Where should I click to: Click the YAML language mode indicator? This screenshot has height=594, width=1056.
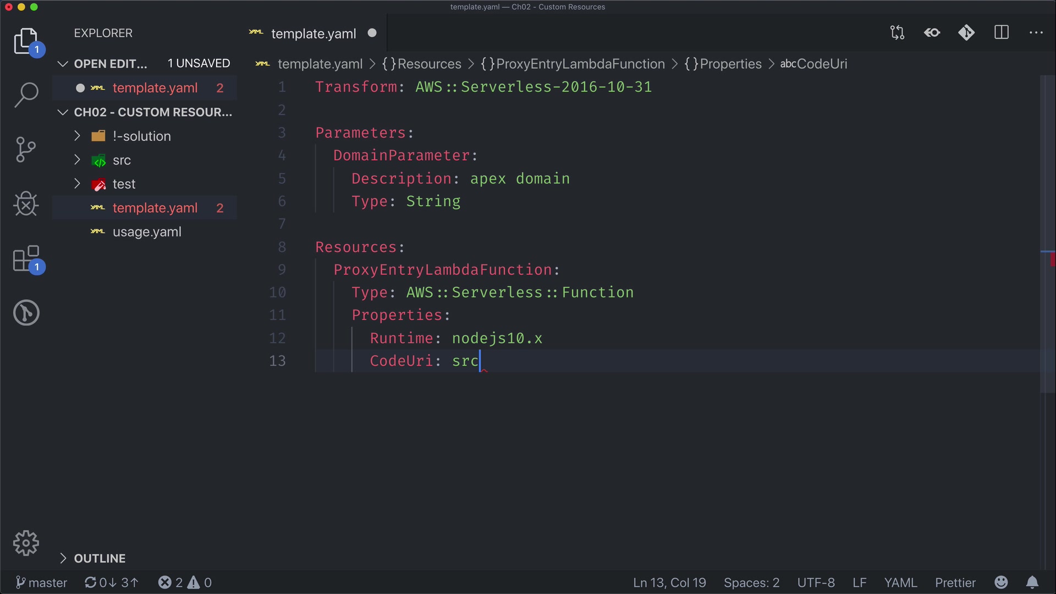click(x=900, y=582)
